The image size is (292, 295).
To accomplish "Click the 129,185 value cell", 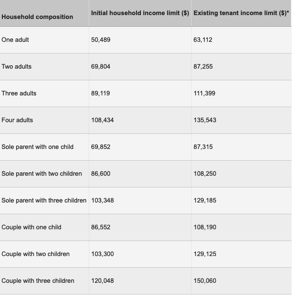I will tap(205, 201).
